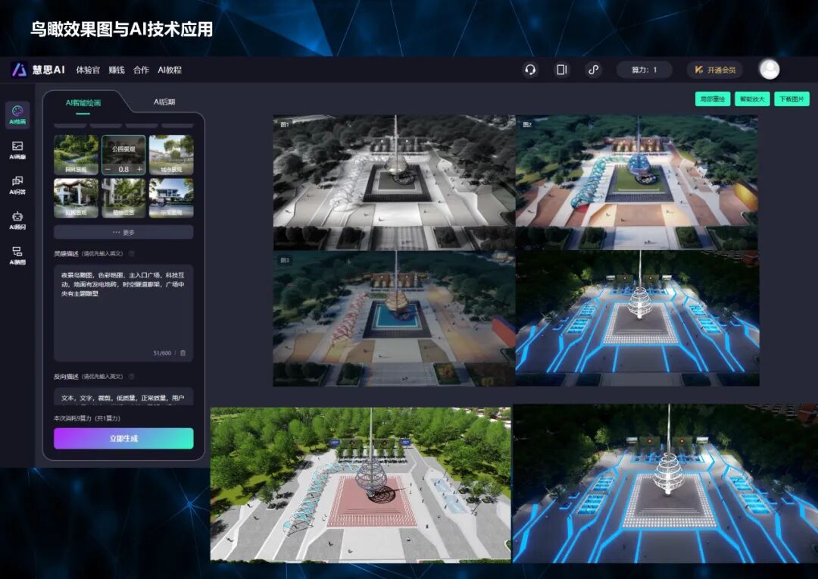Open the AI教程 menu item
This screenshot has height=579, width=818.
[x=170, y=70]
